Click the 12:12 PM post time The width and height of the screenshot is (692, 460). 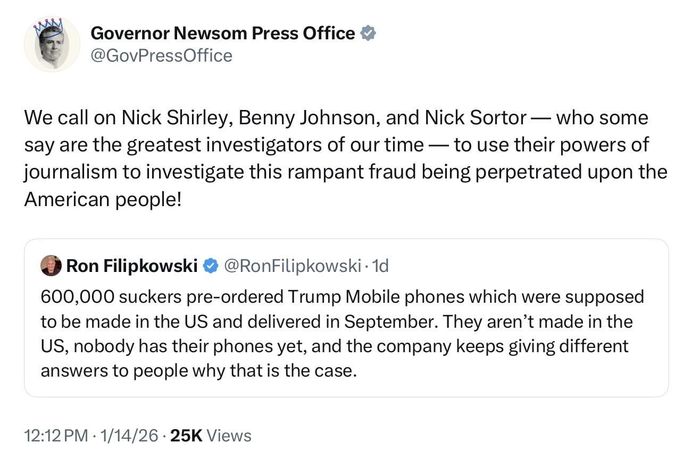[56, 436]
